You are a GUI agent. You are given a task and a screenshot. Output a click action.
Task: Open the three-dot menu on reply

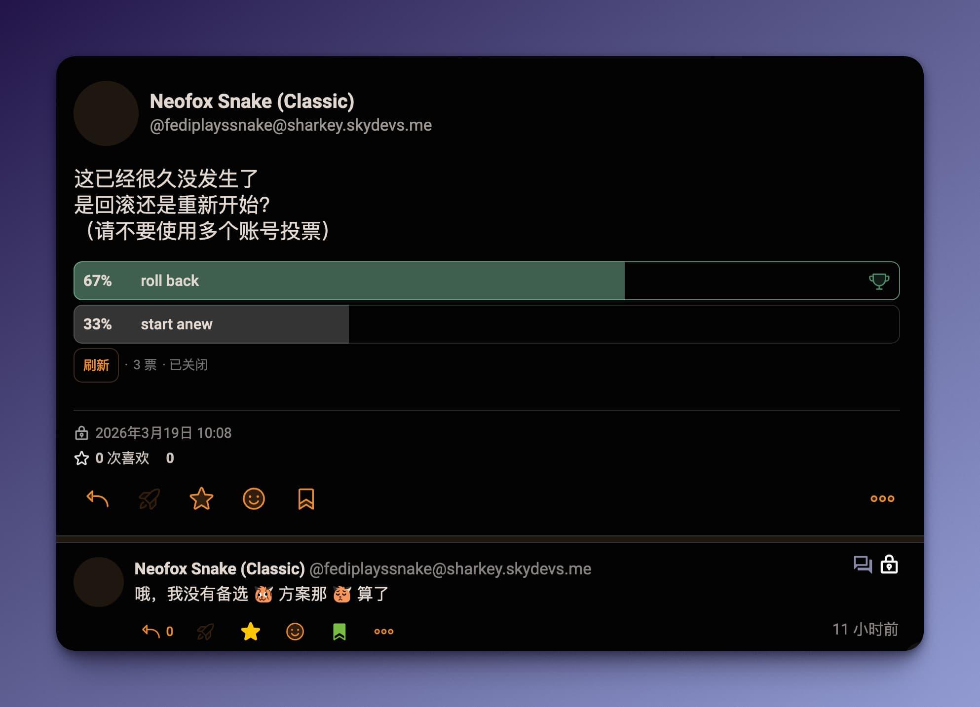(383, 631)
